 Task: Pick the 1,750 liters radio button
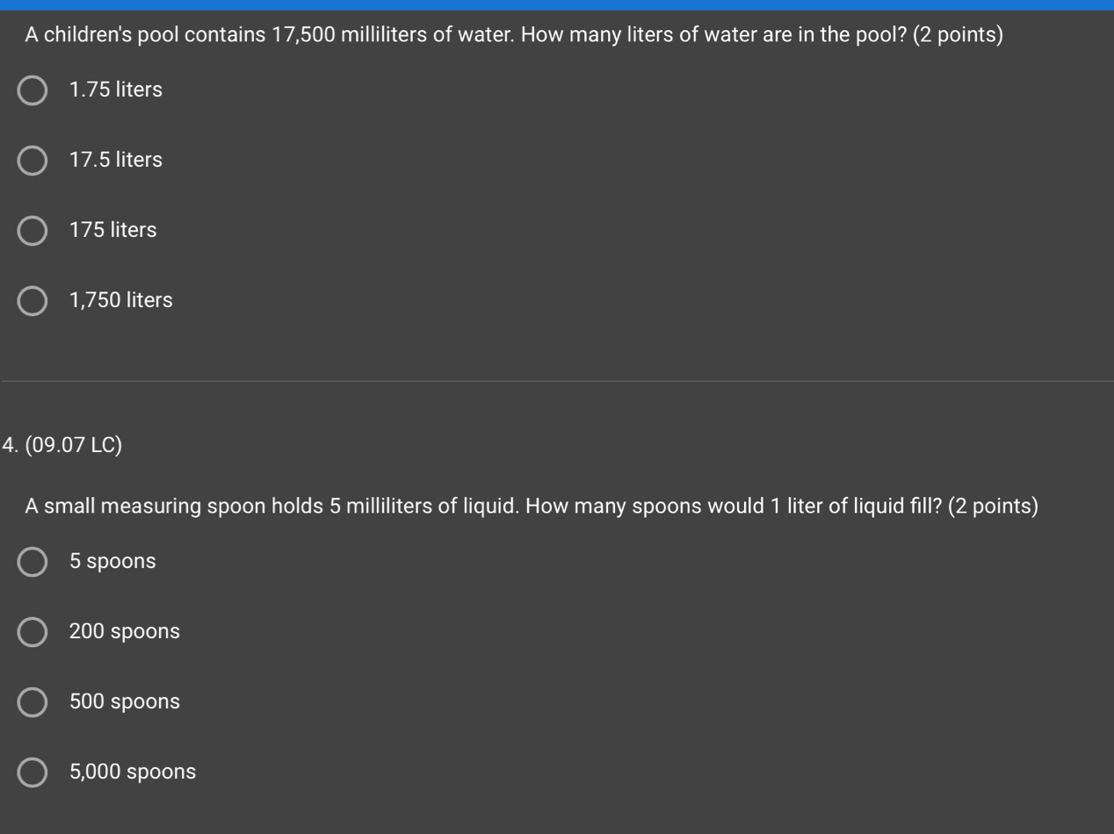[33, 300]
